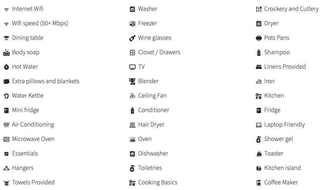
Task: Select the Blender icon
Action: (132, 81)
